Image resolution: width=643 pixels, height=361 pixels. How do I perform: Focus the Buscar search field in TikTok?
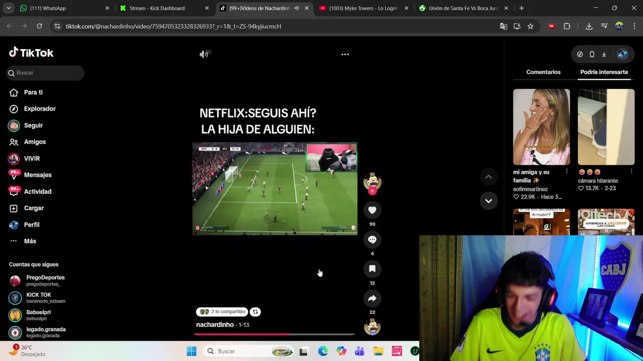(x=45, y=73)
